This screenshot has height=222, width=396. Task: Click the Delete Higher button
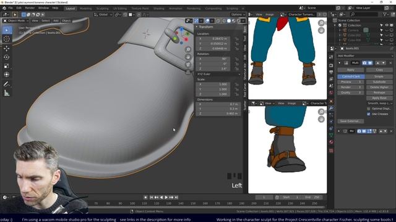pyautogui.click(x=379, y=87)
